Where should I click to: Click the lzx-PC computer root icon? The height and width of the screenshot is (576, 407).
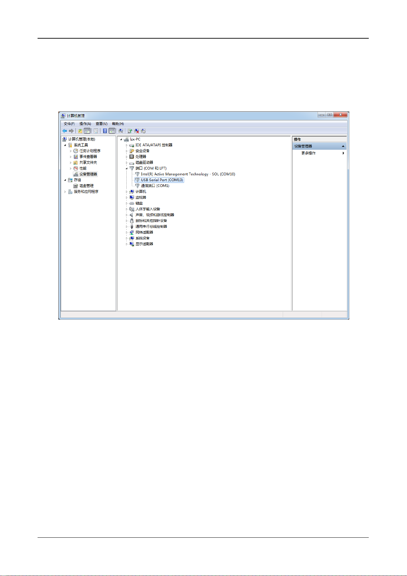tap(126, 139)
